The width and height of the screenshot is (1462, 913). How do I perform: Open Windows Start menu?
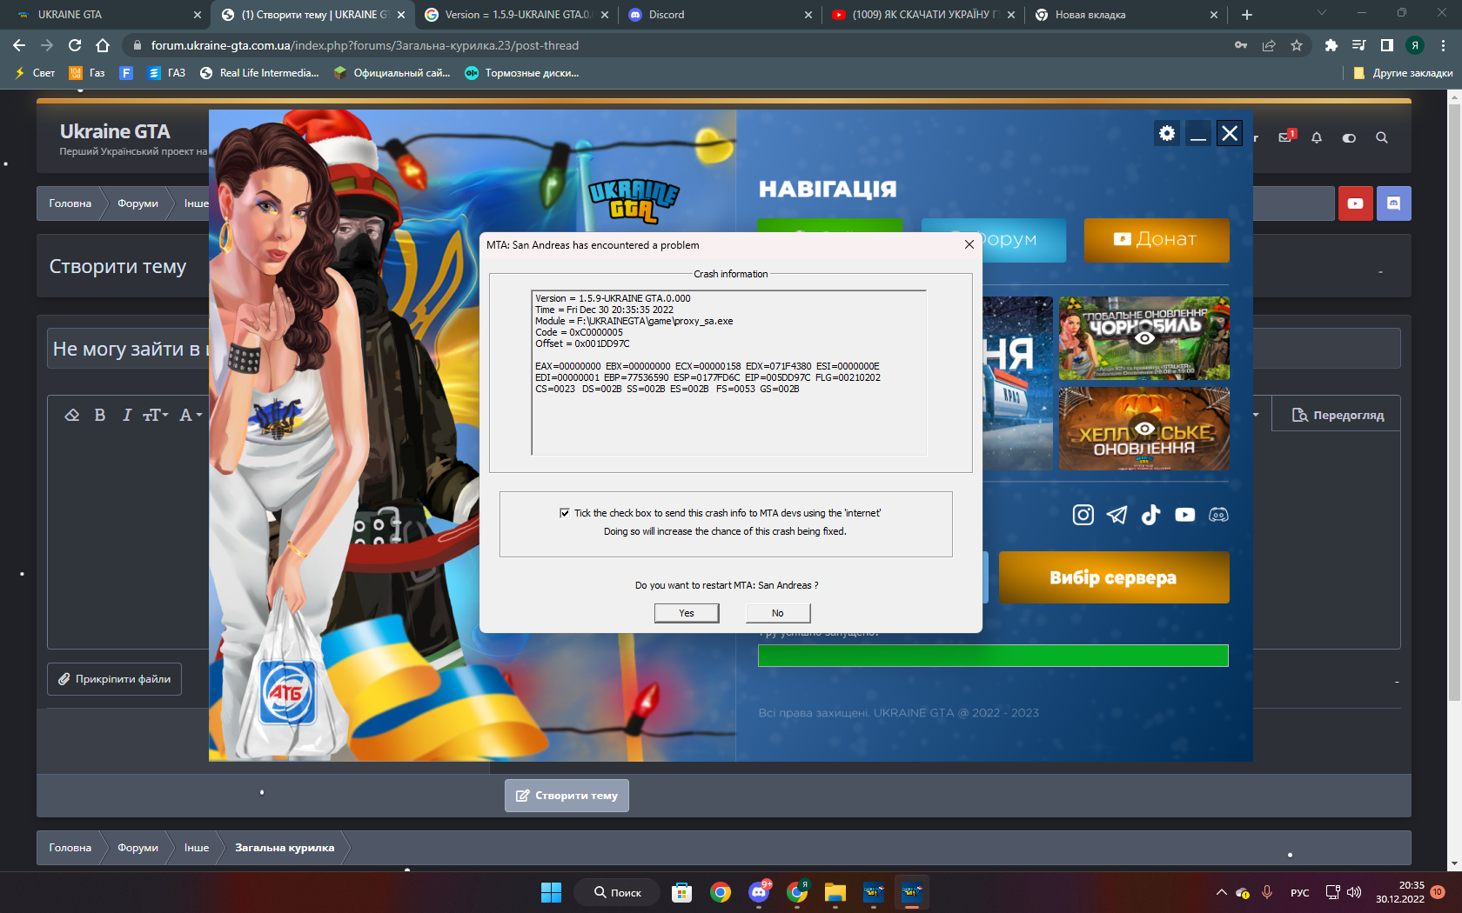point(551,892)
